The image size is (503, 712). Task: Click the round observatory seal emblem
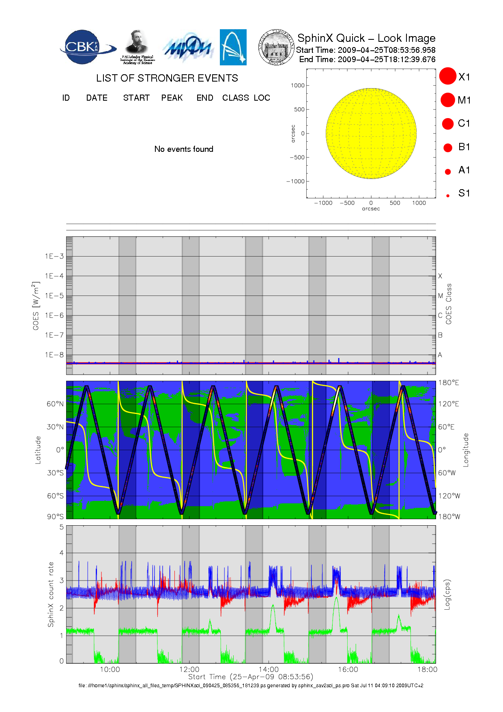(276, 47)
